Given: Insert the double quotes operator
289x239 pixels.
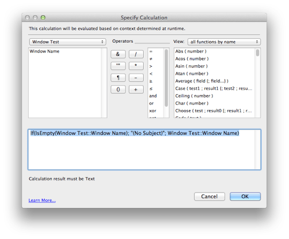Looking at the screenshot, I should coord(118,66).
